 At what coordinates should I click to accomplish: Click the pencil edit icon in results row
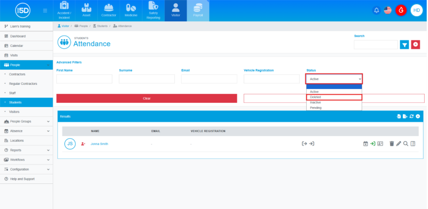[399, 144]
